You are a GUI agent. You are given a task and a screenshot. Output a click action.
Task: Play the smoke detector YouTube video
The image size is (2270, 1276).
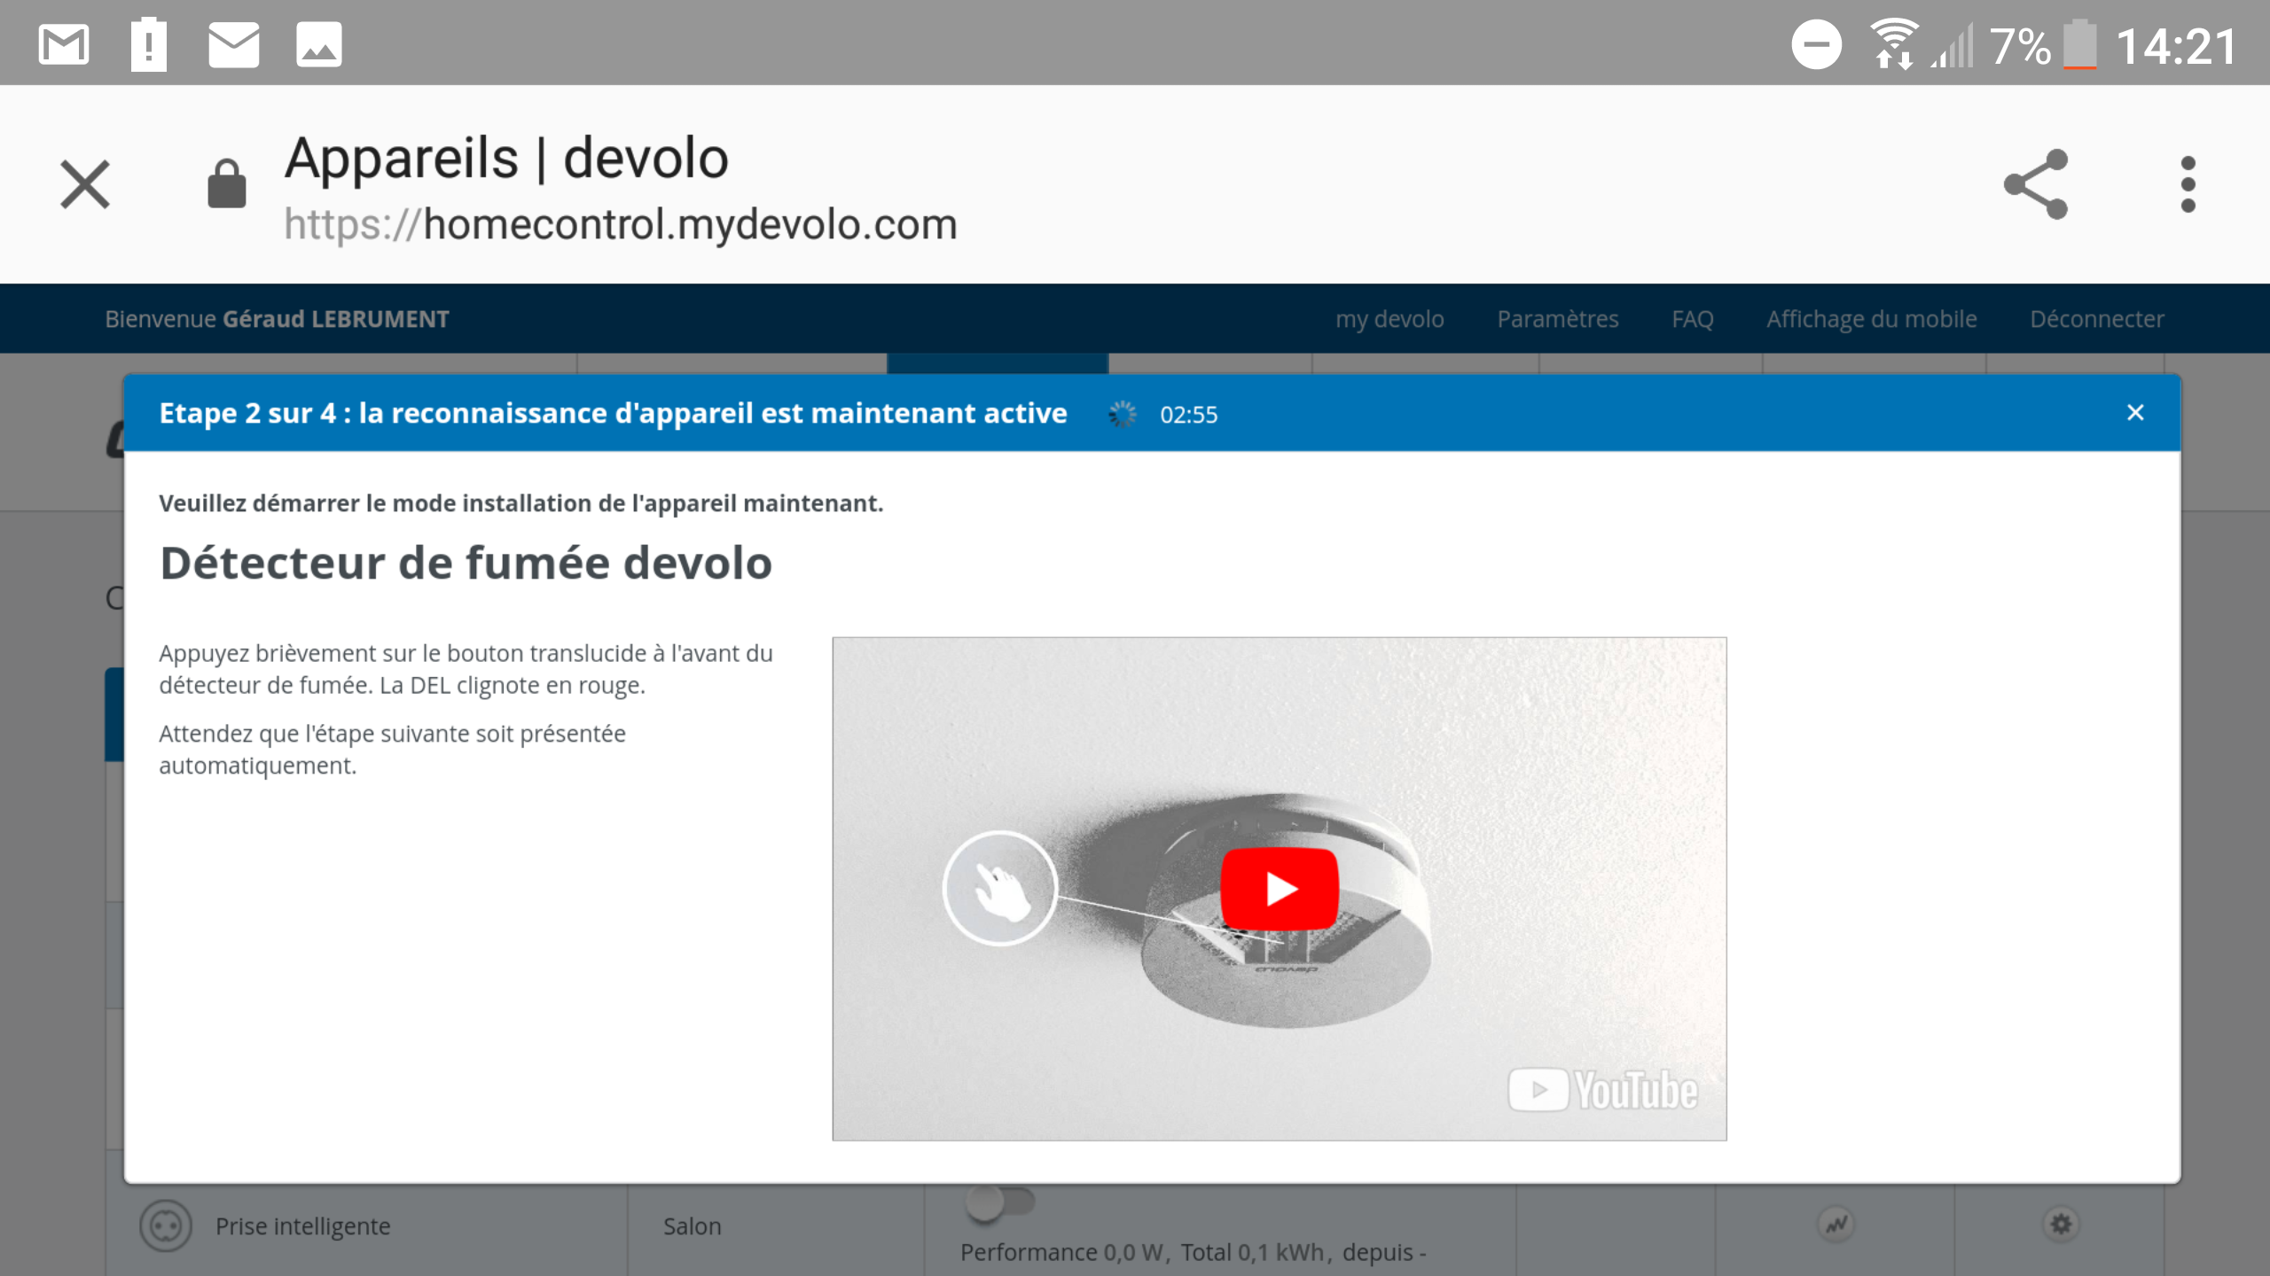tap(1280, 889)
